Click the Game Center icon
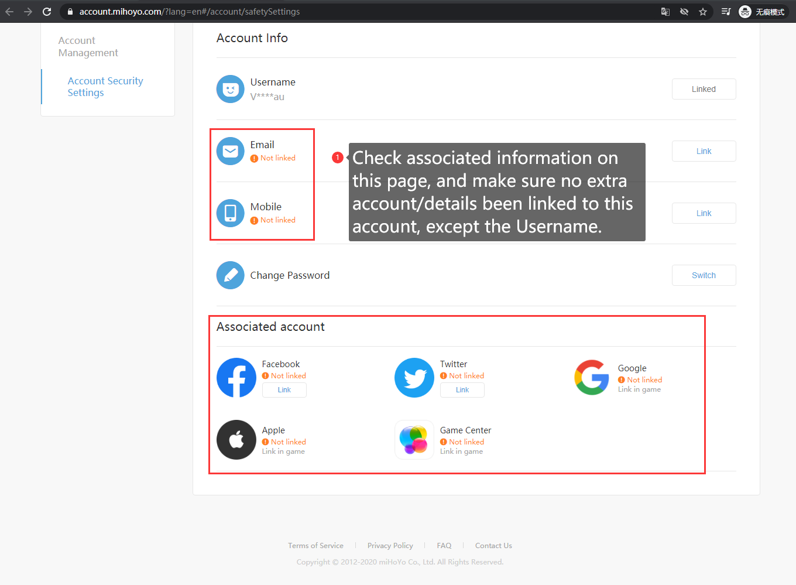This screenshot has height=585, width=796. 414,440
